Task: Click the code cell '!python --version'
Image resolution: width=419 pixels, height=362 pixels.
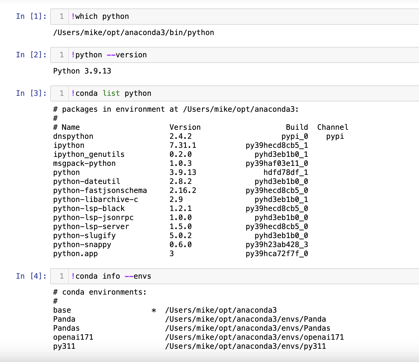Action: coord(235,55)
